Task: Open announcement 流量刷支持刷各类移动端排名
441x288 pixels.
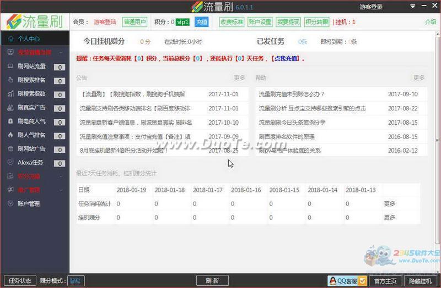Action: (x=135, y=108)
